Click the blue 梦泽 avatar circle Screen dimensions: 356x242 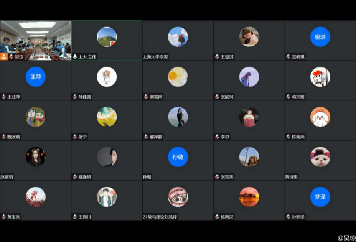point(320,197)
